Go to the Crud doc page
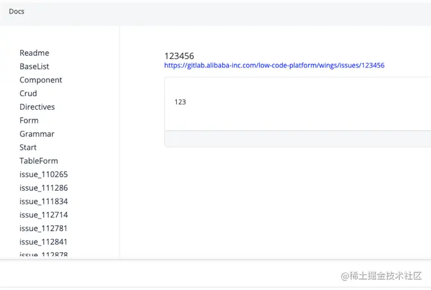 [28, 93]
